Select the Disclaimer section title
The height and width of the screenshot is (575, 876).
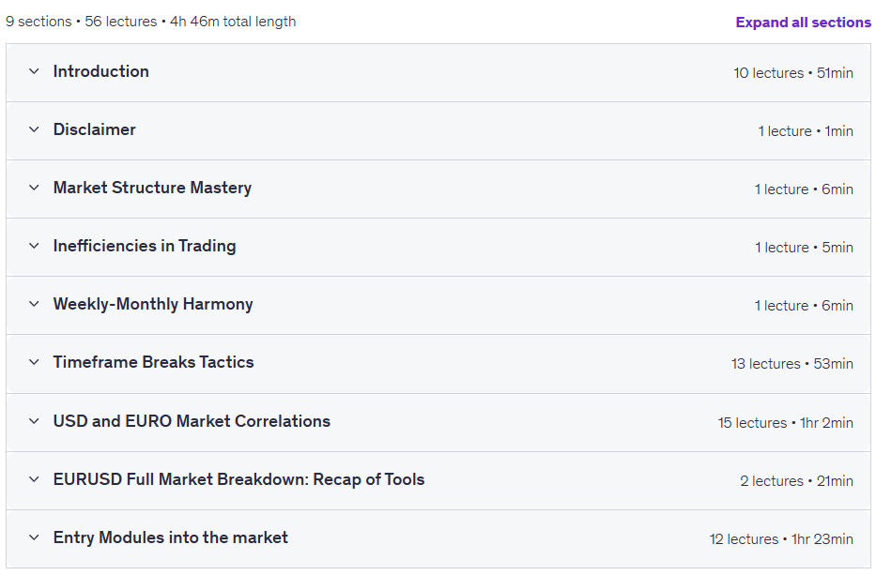tap(95, 129)
